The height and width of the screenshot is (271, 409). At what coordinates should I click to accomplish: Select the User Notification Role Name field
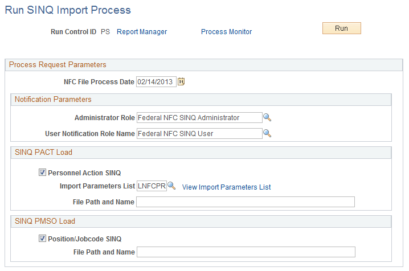point(199,134)
